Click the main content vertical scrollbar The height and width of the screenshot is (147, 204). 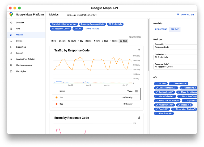click(148, 45)
